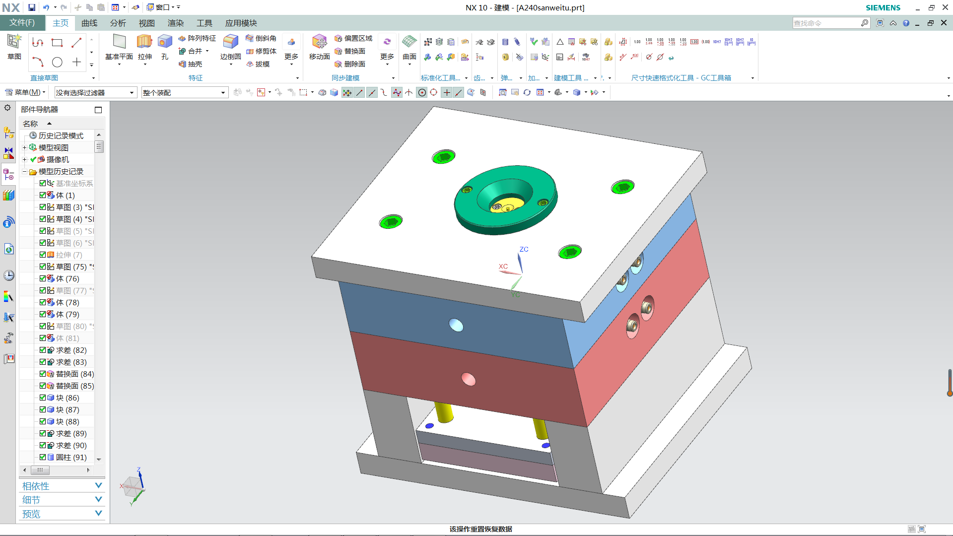Click the 基准平面 (Datum Plane) icon

tap(119, 42)
